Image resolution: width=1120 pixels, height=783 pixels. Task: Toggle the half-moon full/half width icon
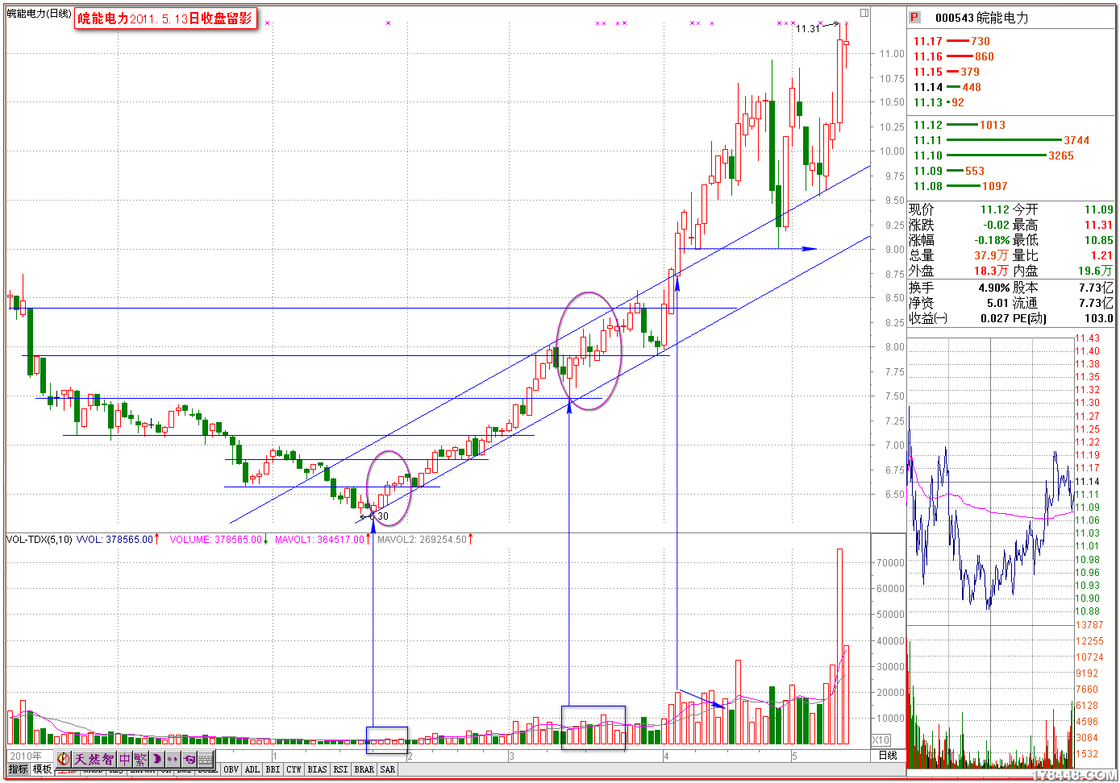click(157, 759)
